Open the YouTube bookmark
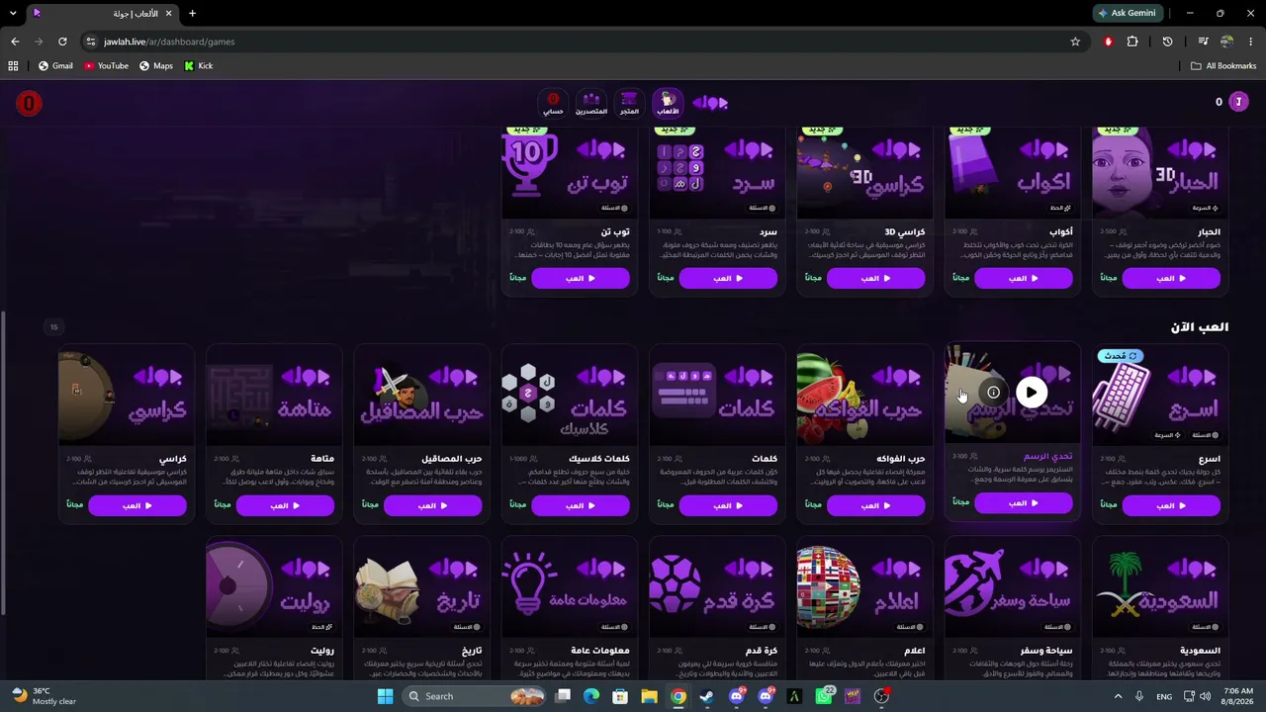Screen dimensions: 1266x712 click(106, 66)
